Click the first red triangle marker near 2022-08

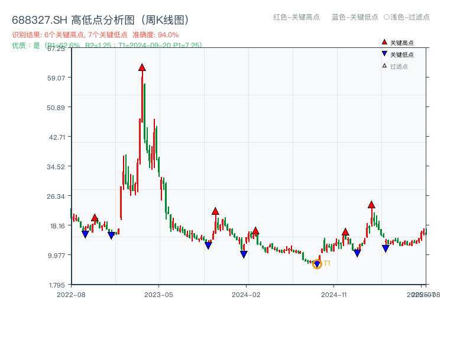point(95,218)
